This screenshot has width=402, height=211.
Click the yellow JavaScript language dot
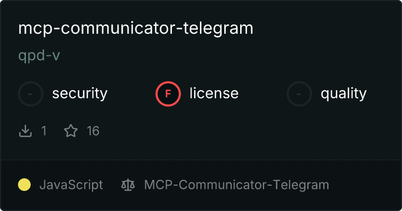(x=24, y=185)
